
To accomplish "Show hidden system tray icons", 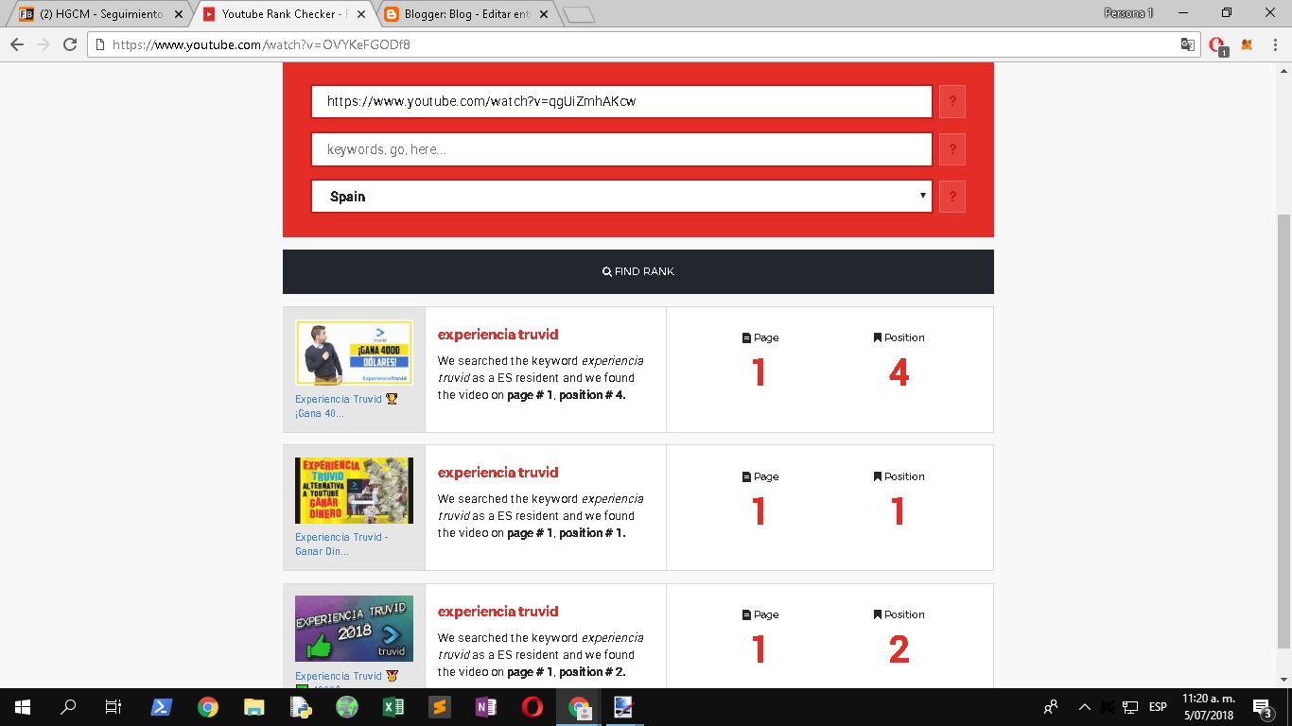I will click(x=1084, y=707).
